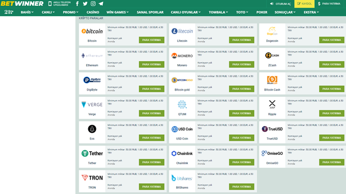This screenshot has width=346, height=194.
Task: Click PARA YATIRMA for ZCash
Action: [332, 64]
